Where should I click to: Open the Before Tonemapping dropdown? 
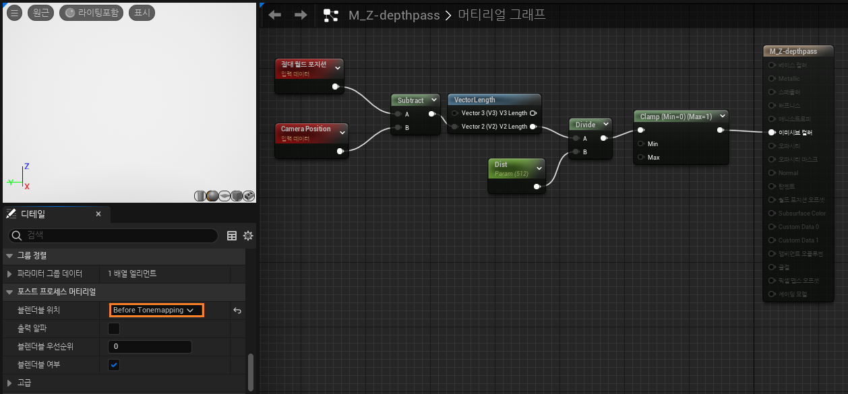pyautogui.click(x=156, y=310)
